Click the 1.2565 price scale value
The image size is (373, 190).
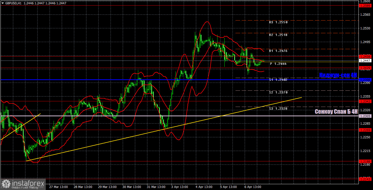click(365, 15)
